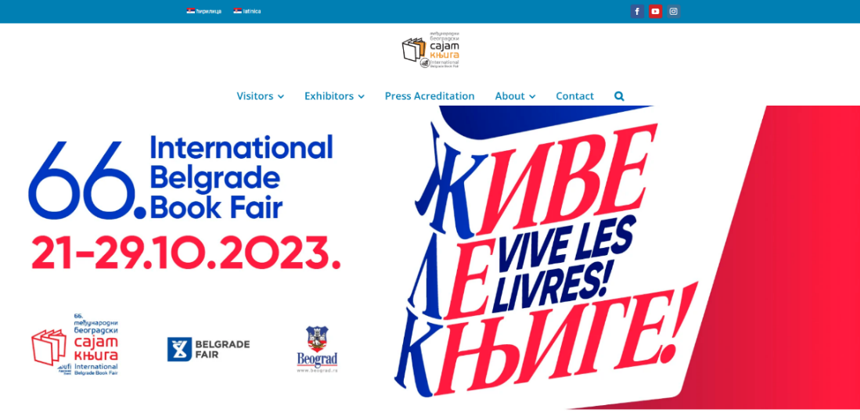Click the Belgrade Fair logo
Image resolution: width=860 pixels, height=420 pixels.
coord(208,350)
